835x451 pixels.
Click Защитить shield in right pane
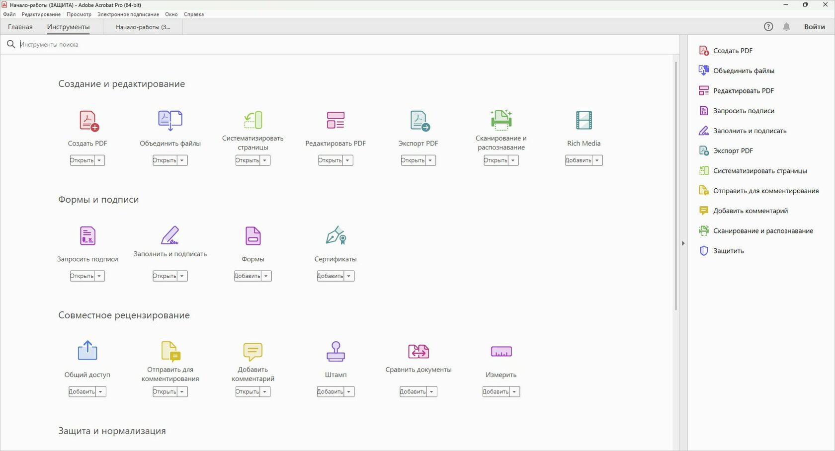click(722, 251)
